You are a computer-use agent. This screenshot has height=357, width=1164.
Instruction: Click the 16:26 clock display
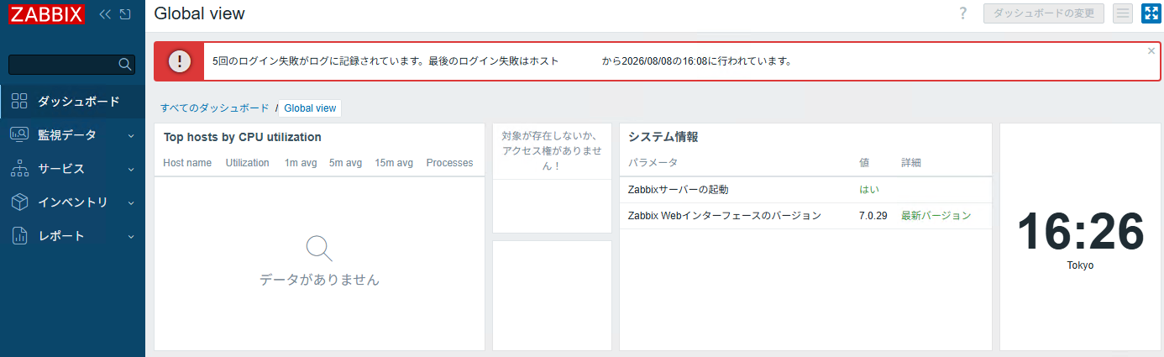pyautogui.click(x=1081, y=231)
